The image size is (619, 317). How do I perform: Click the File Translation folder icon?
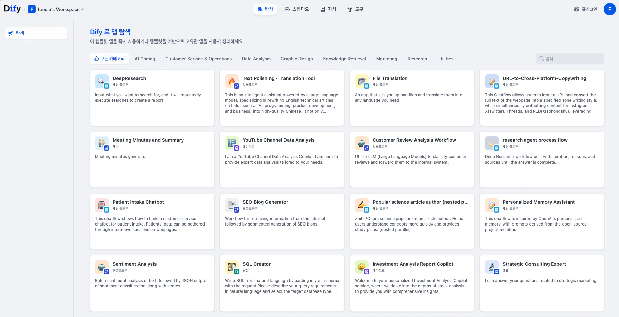click(x=362, y=81)
